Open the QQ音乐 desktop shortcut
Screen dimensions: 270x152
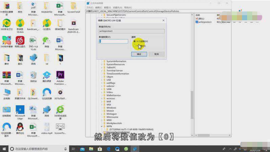(x=47, y=24)
